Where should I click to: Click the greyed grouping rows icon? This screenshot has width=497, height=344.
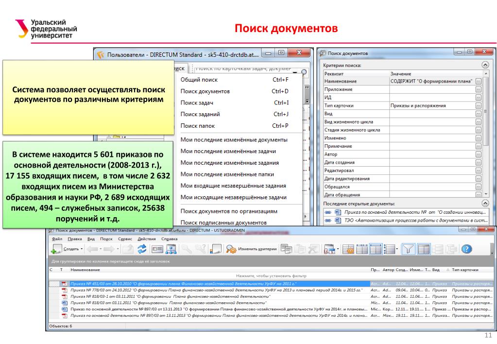click(x=438, y=249)
